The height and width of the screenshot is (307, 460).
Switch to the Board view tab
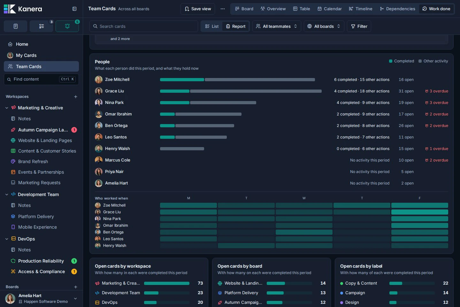(x=244, y=9)
